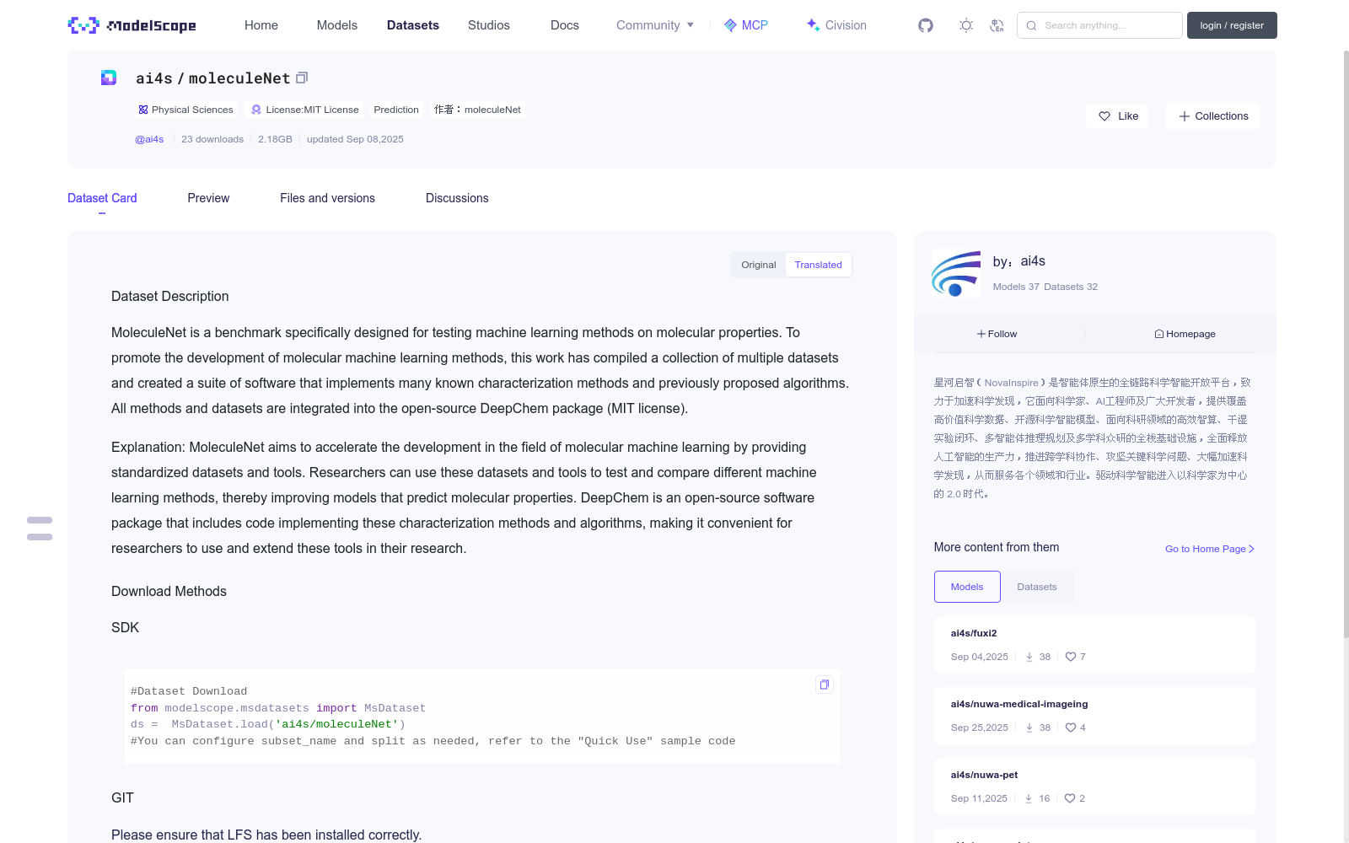This screenshot has width=1349, height=843.
Task: Click the Civision sparkle icon
Action: pyautogui.click(x=813, y=25)
